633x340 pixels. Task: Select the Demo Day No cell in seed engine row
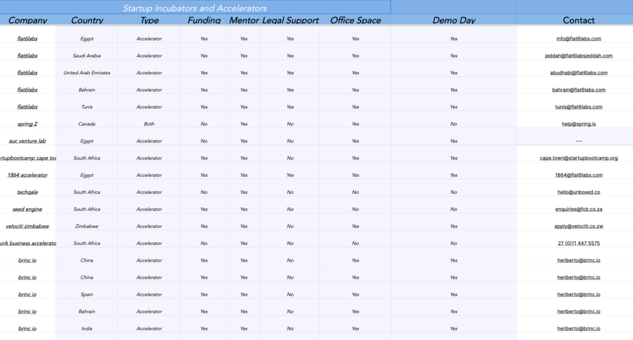[x=453, y=209]
